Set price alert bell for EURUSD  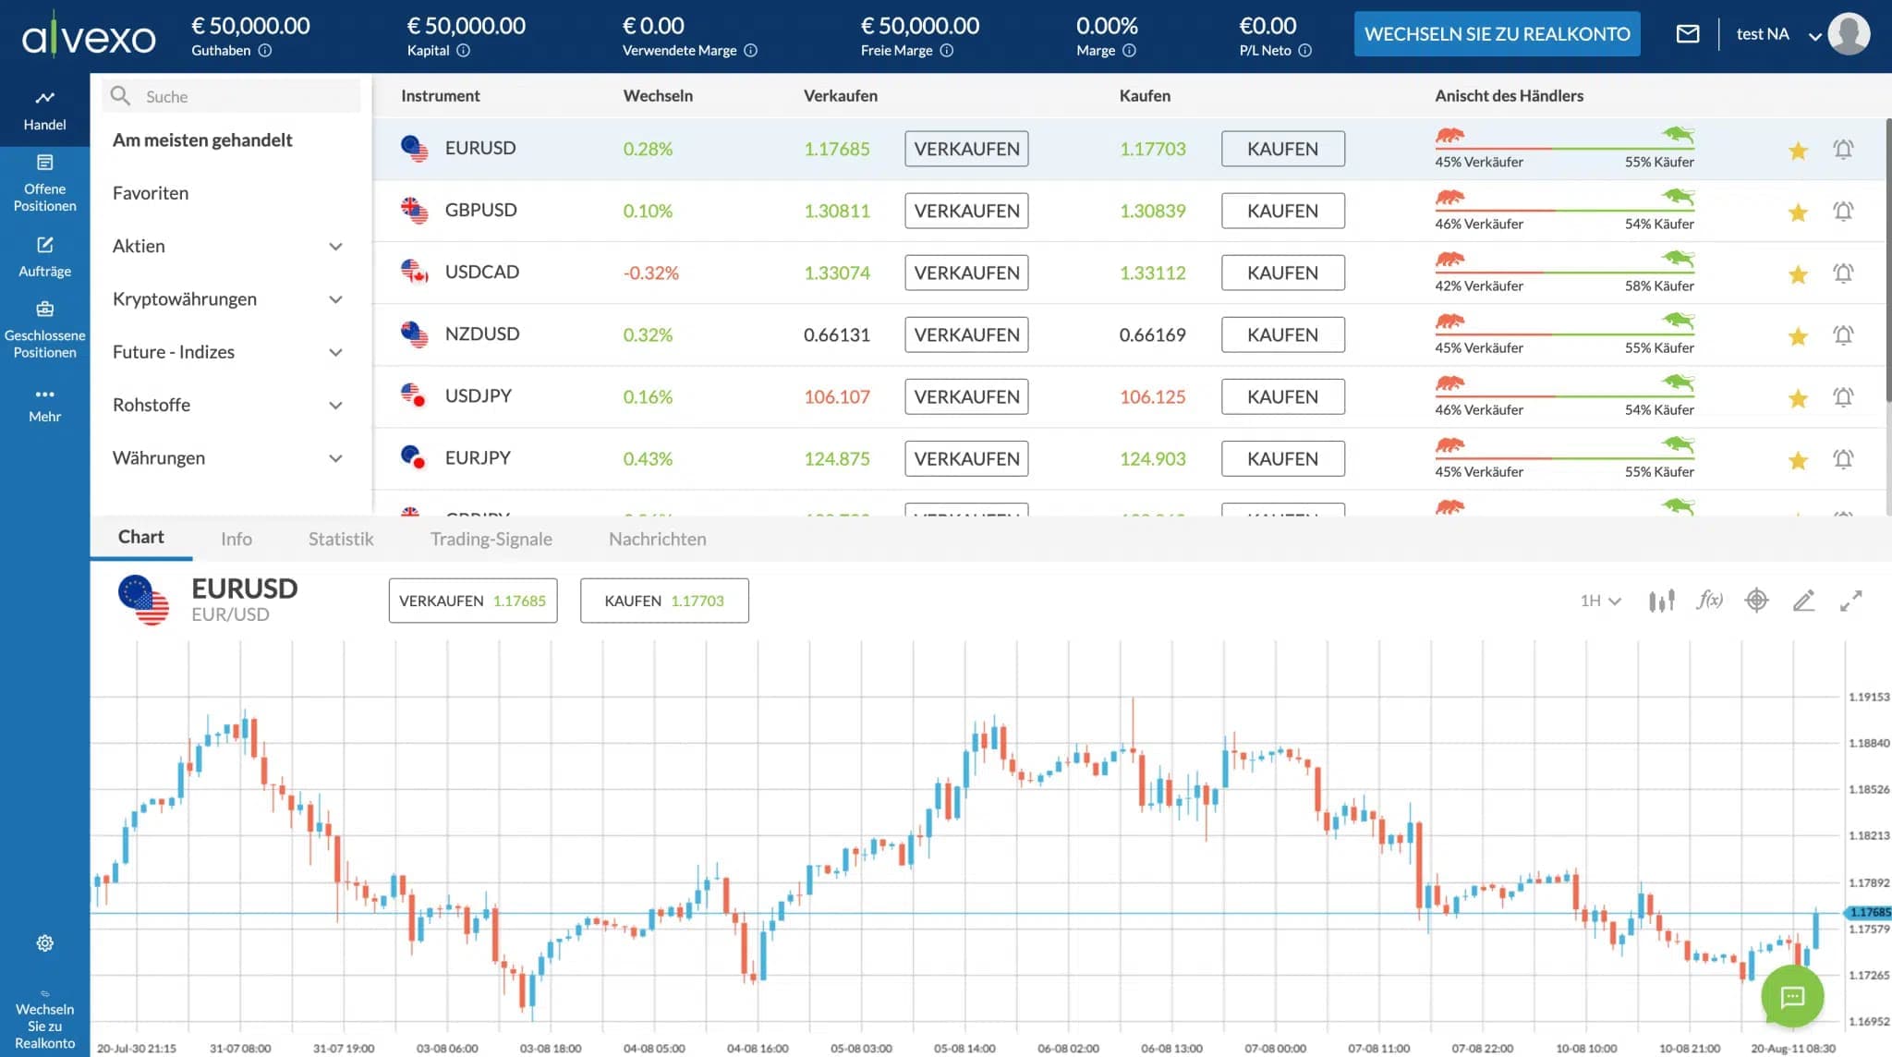click(1843, 149)
